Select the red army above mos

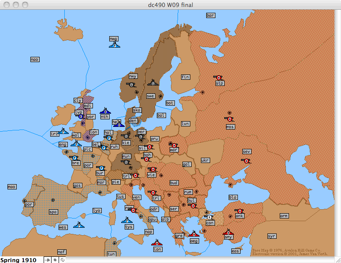(x=230, y=119)
